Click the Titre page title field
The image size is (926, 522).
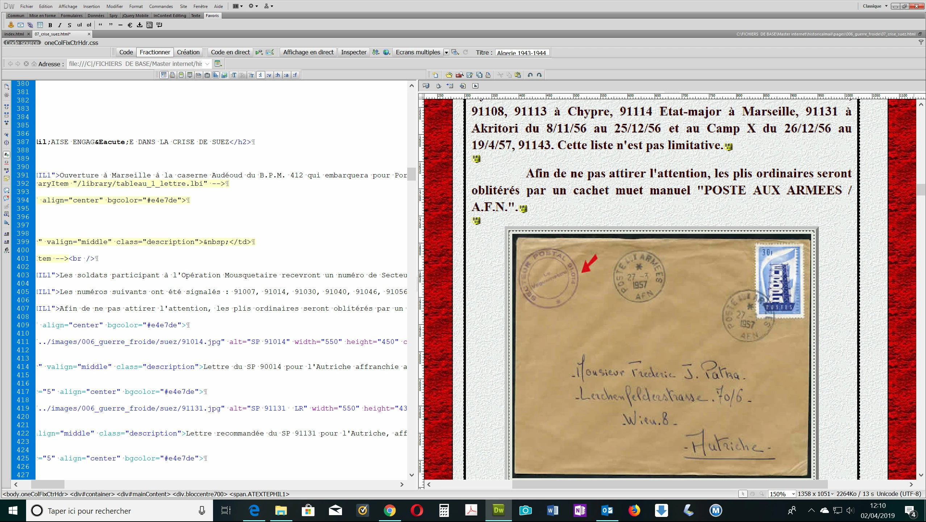522,53
